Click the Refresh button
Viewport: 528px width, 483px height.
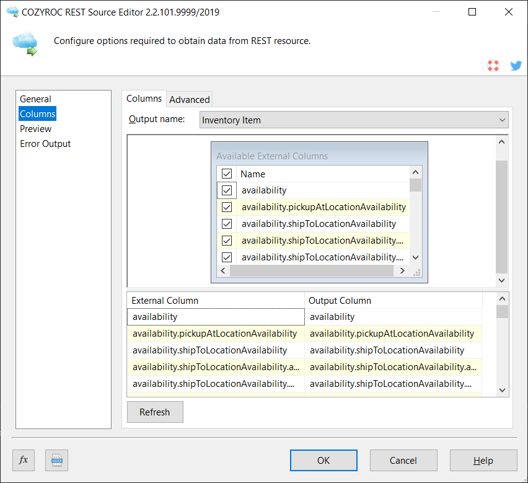(155, 412)
